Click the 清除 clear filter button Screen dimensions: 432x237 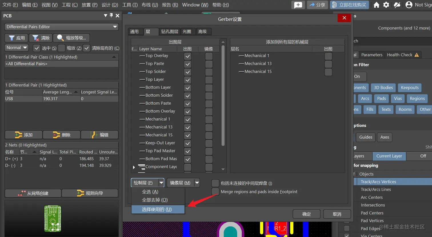[x=41, y=38]
